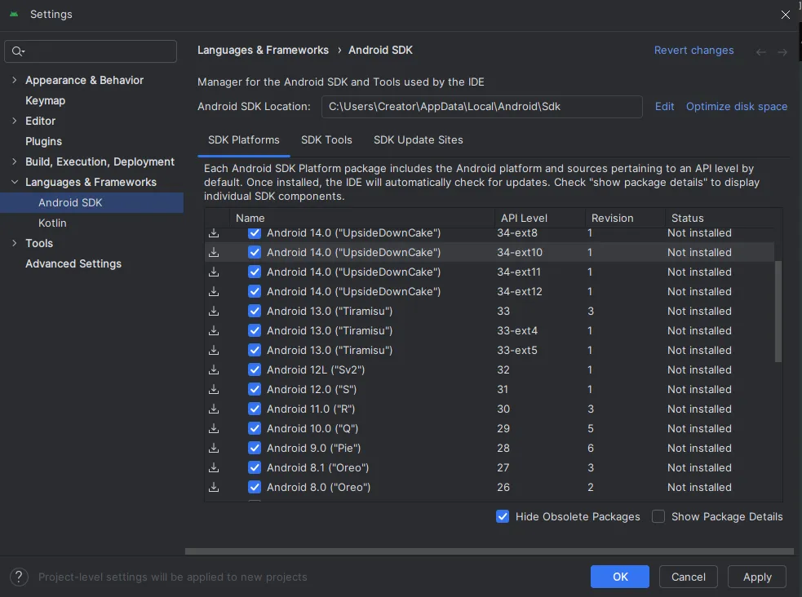
Task: Click download icon for API 33-ext4 row
Action: coord(214,330)
